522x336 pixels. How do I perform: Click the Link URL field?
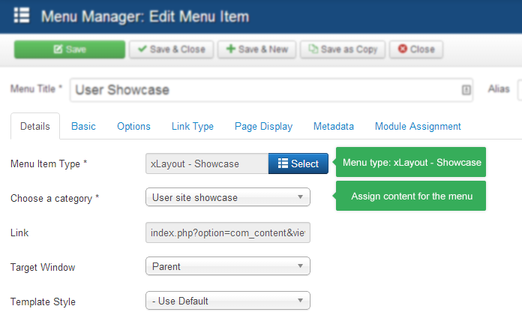point(227,232)
